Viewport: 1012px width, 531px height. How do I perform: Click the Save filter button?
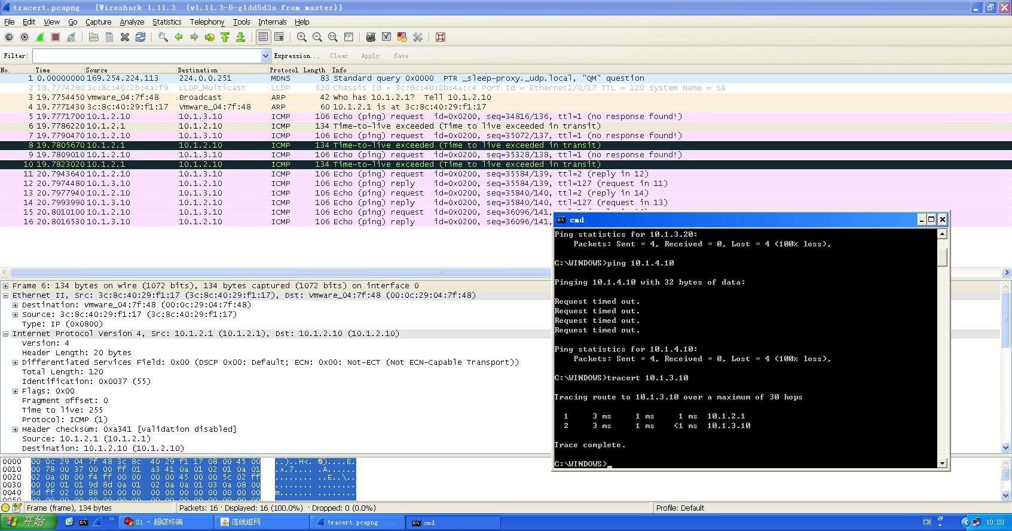401,56
